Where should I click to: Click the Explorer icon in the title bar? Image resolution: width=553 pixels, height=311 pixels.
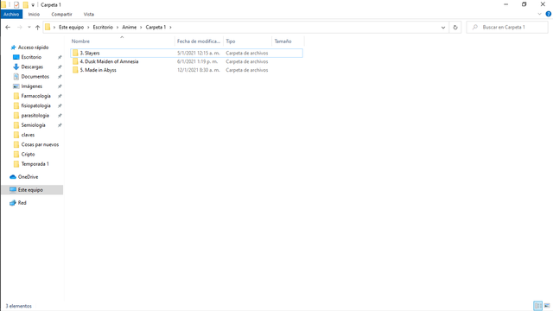(3, 4)
